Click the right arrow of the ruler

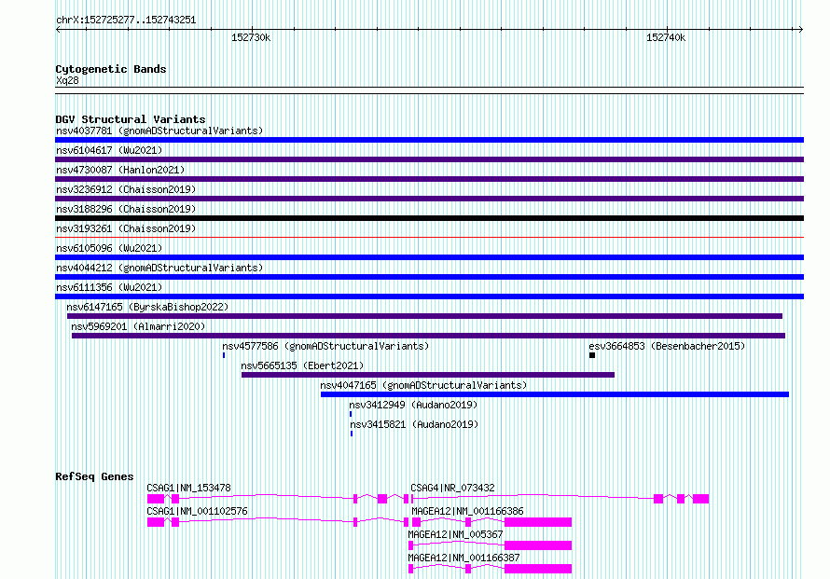(x=800, y=29)
